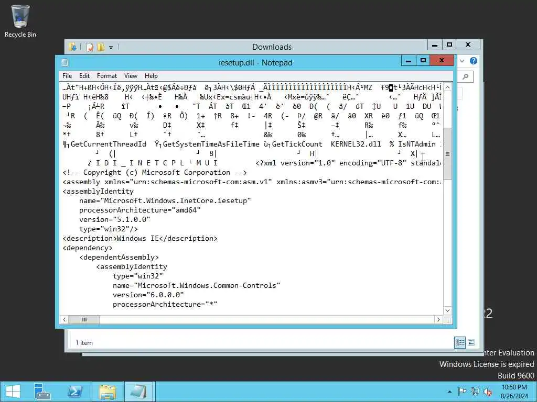Open the Format menu in Notepad
The width and height of the screenshot is (537, 402).
tap(107, 76)
